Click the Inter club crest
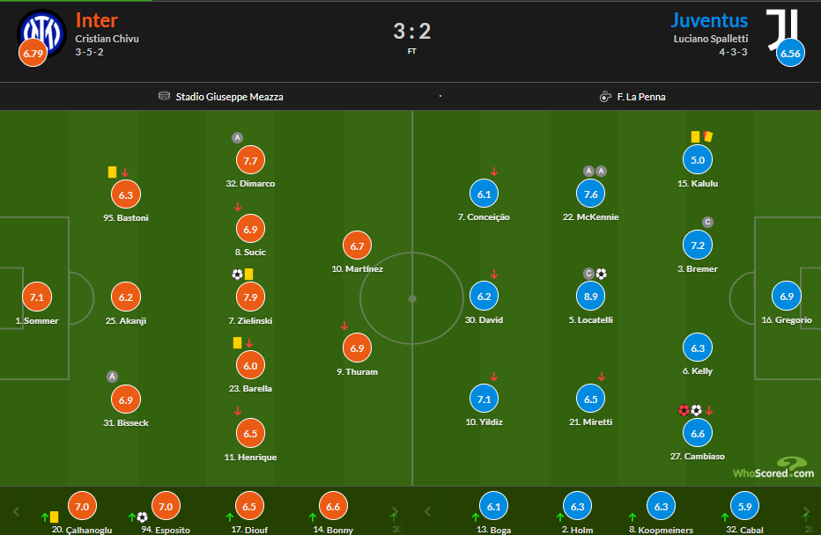 click(42, 32)
